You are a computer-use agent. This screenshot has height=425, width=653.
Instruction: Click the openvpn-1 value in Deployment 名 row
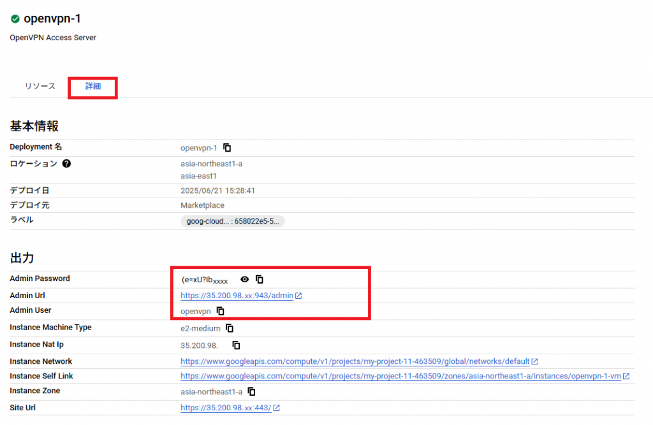pos(199,148)
